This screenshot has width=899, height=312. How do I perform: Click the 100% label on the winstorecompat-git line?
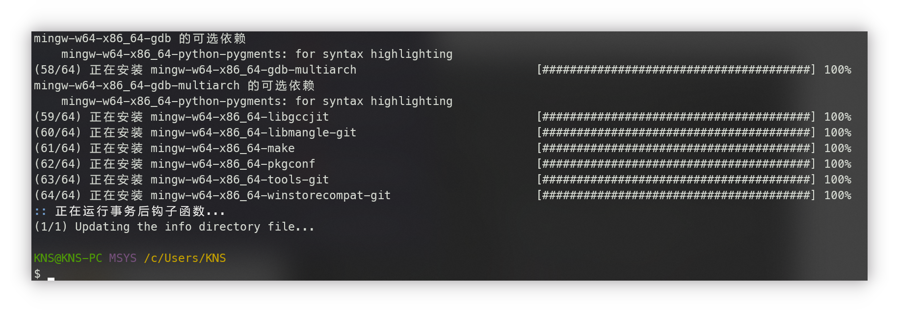click(837, 195)
